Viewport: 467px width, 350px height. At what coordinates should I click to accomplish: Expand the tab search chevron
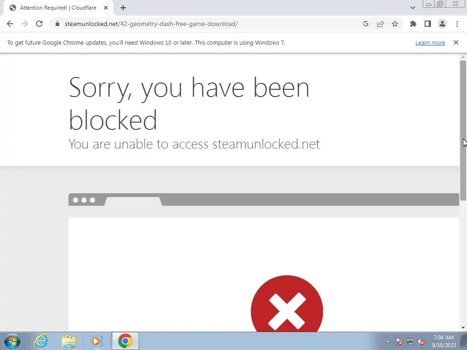(x=412, y=8)
